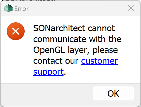Image resolution: width=141 pixels, height=107 pixels.
Task: Click the white X inside the red circle
Action: coord(16,31)
